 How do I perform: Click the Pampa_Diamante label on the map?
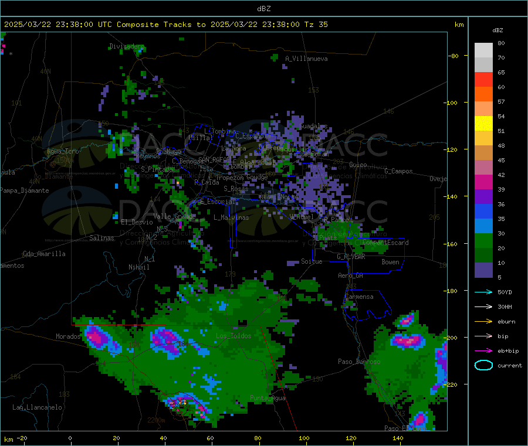pyautogui.click(x=24, y=190)
